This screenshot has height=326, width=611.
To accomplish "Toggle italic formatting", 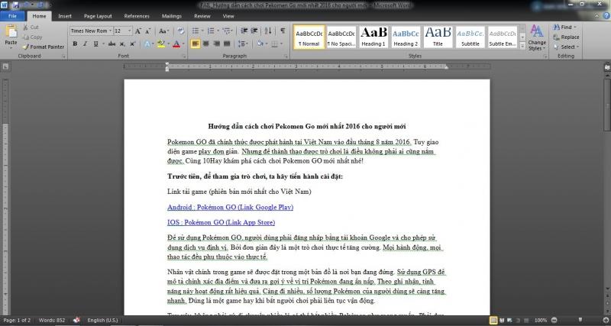I will (85, 44).
